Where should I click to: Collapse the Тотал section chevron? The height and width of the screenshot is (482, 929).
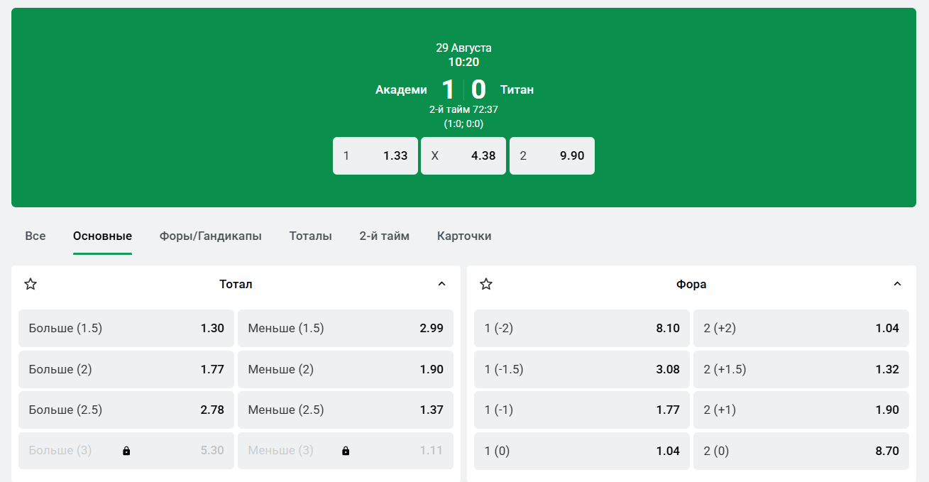441,284
